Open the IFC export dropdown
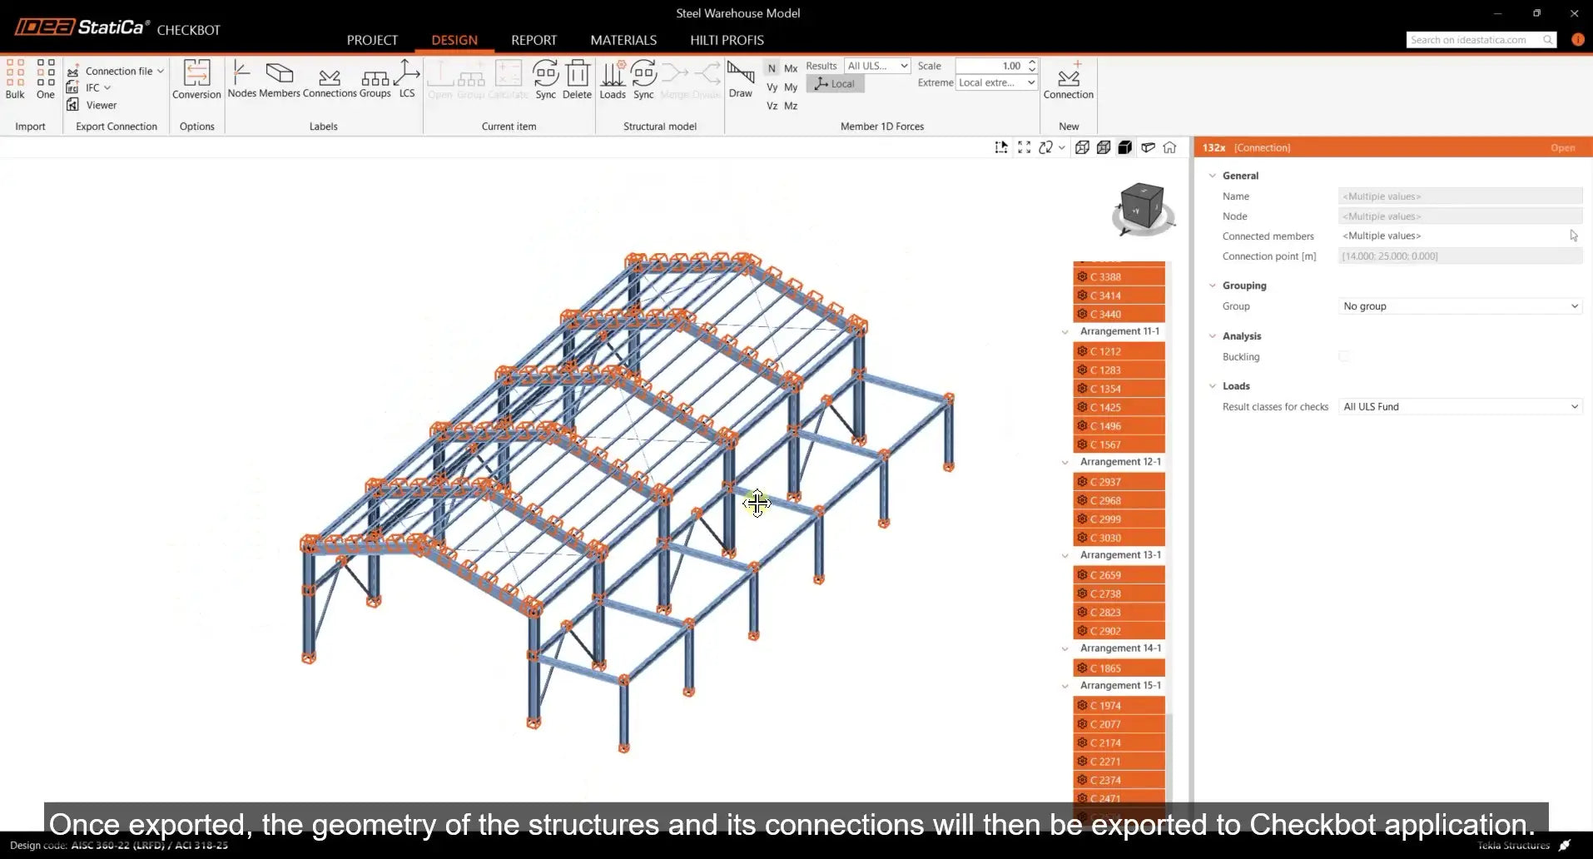1593x859 pixels. [89, 87]
